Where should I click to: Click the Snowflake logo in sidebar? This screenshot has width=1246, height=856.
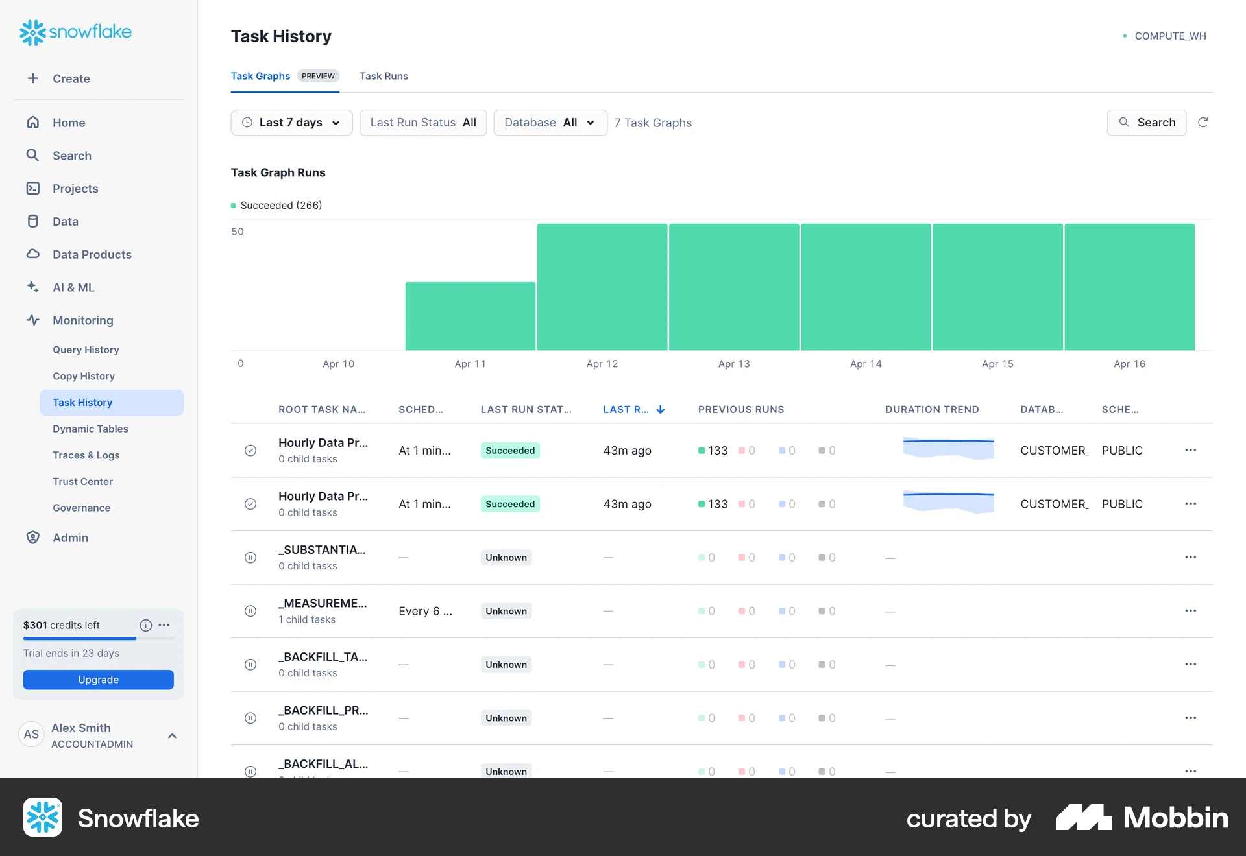[75, 32]
